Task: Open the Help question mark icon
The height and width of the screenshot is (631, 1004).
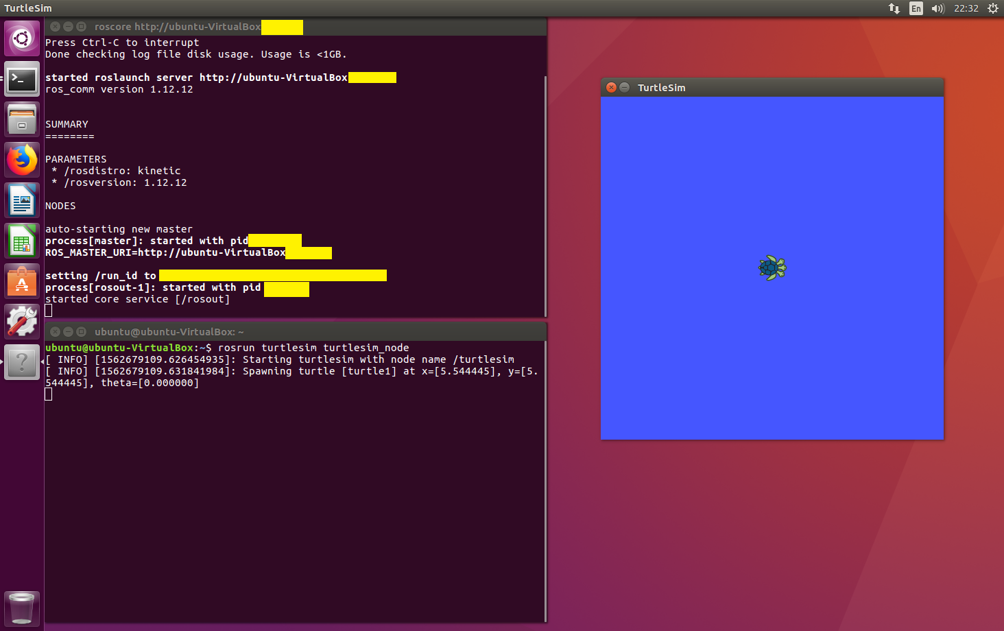Action: click(x=22, y=361)
